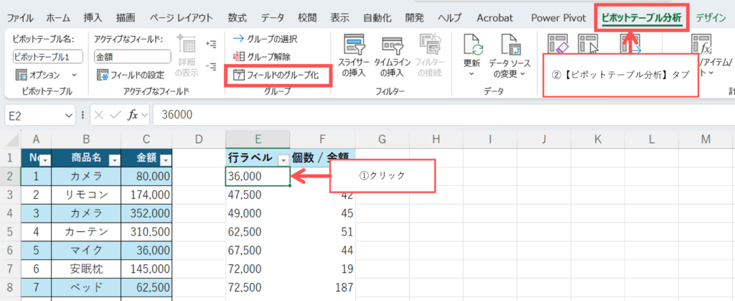
Task: Select cell E2 containing 36,000
Action: coord(257,176)
